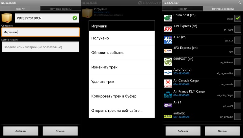Choose Изменить трек in the menu
Image resolution: width=243 pixels, height=138 pixels.
122,67
